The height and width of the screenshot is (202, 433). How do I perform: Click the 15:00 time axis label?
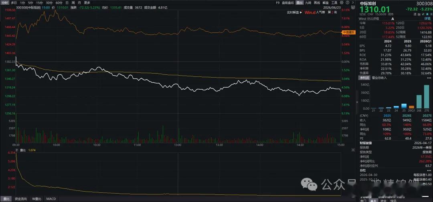click(340, 145)
